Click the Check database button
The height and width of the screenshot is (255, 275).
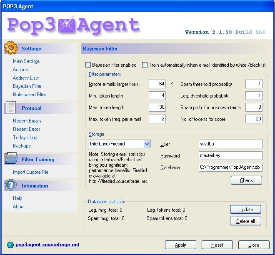click(x=246, y=180)
